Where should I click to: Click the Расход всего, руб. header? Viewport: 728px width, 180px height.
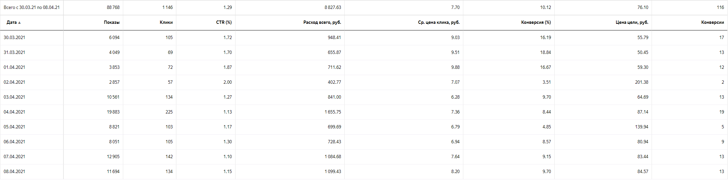click(322, 22)
